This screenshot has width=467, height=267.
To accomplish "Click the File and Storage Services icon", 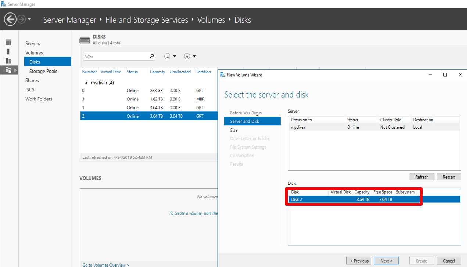I will click(8, 70).
